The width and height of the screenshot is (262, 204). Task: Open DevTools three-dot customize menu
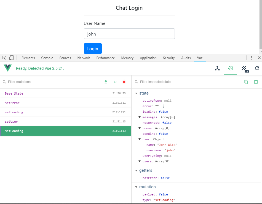252,58
